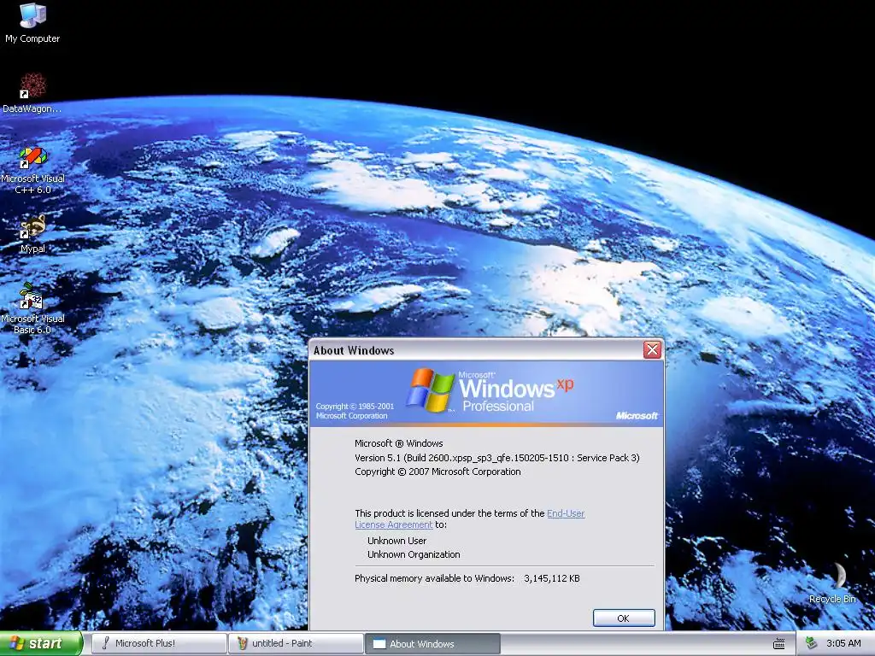Image resolution: width=875 pixels, height=656 pixels.
Task: Click the 3,145,112 KB memory value
Action: click(552, 578)
